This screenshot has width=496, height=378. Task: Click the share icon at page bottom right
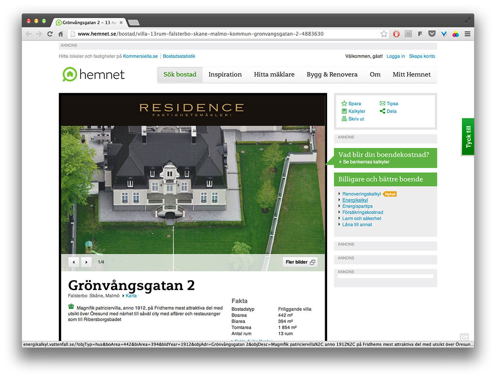tap(464, 337)
